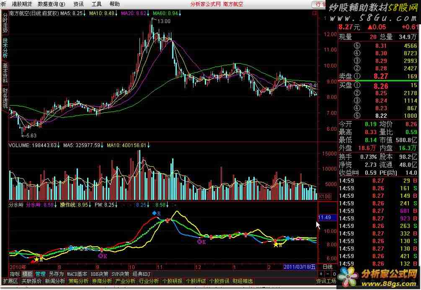Click 另存为 to save template
421x290 pixels.
pos(56,274)
